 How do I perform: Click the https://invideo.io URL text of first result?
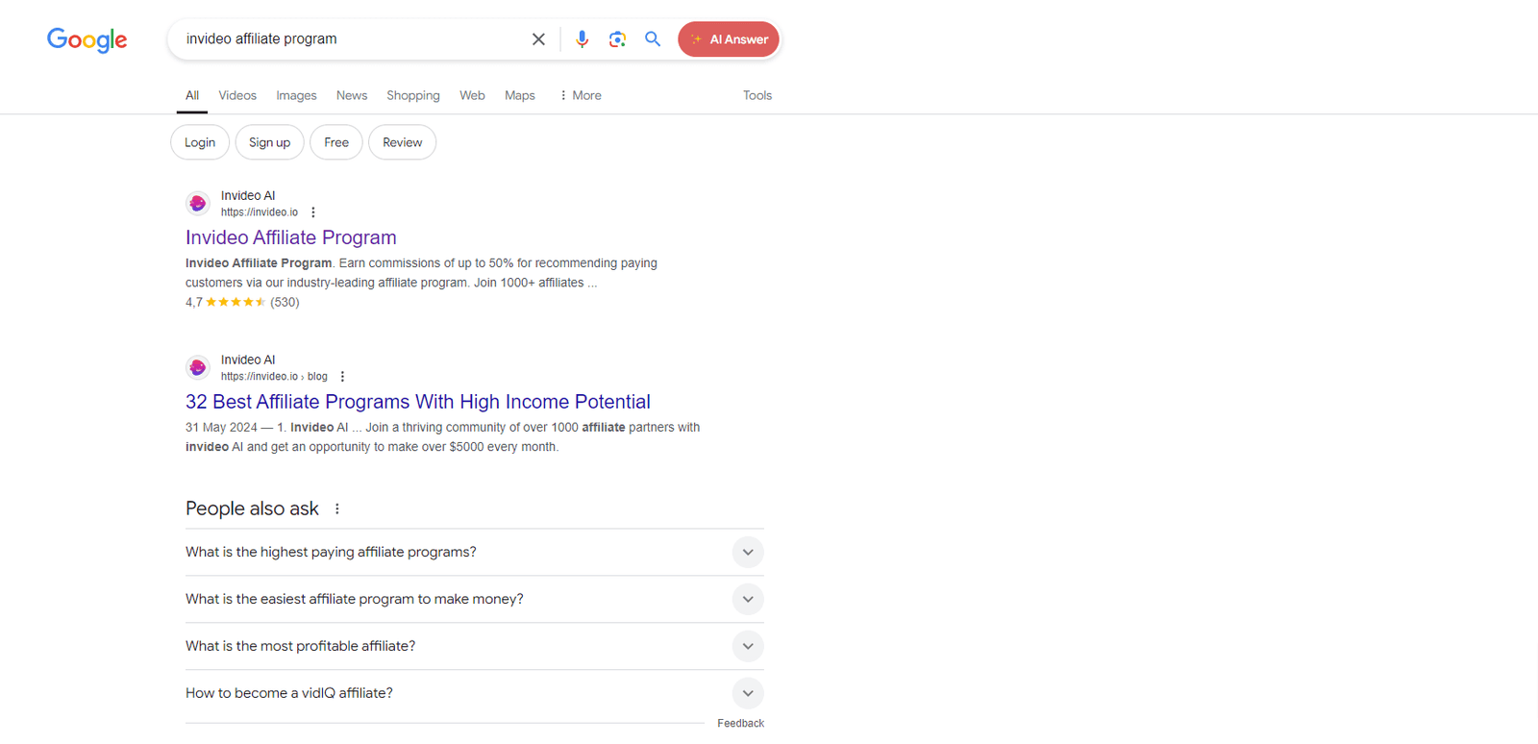[x=260, y=212]
